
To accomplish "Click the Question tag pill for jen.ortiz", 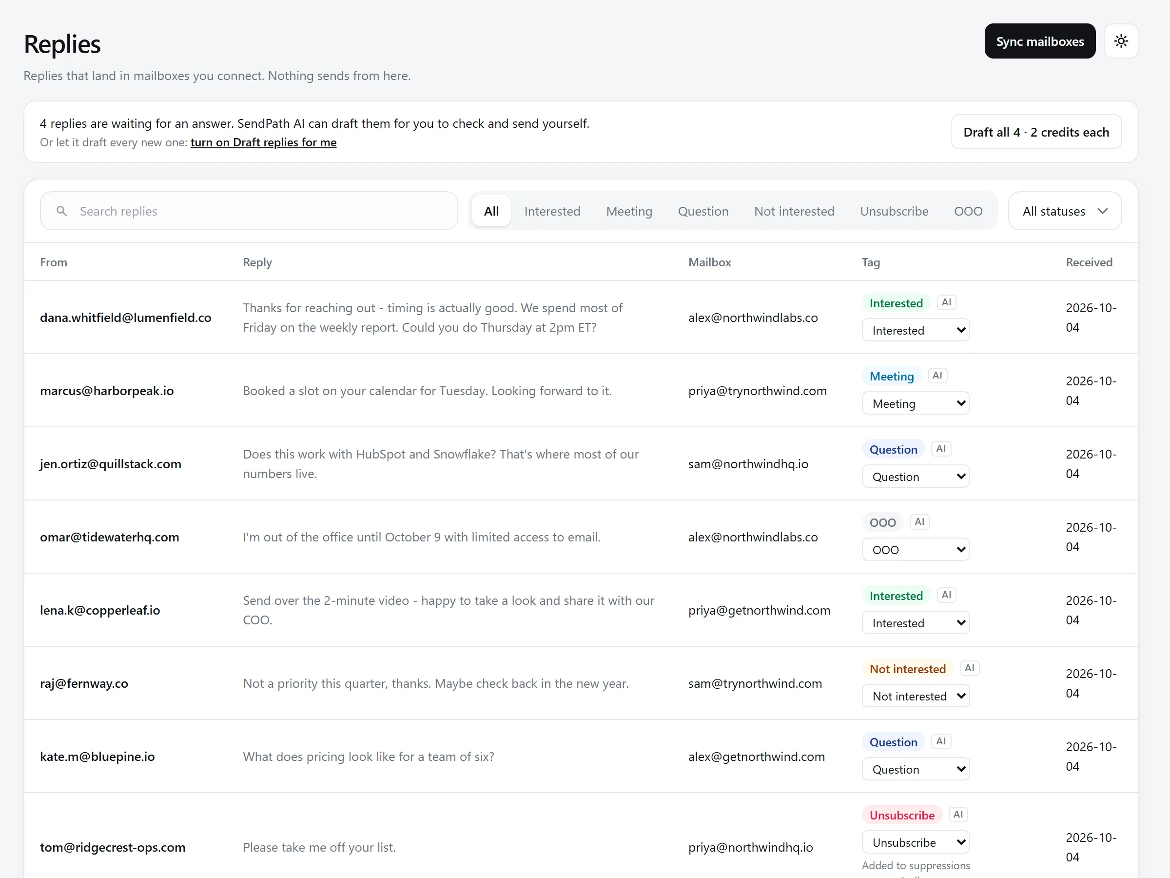I will (894, 449).
